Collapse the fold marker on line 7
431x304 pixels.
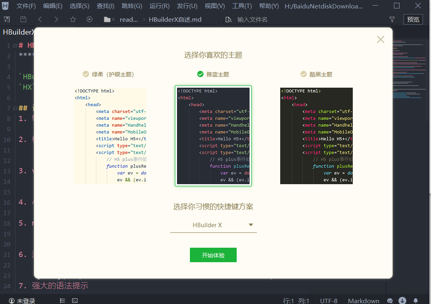pyautogui.click(x=15, y=108)
